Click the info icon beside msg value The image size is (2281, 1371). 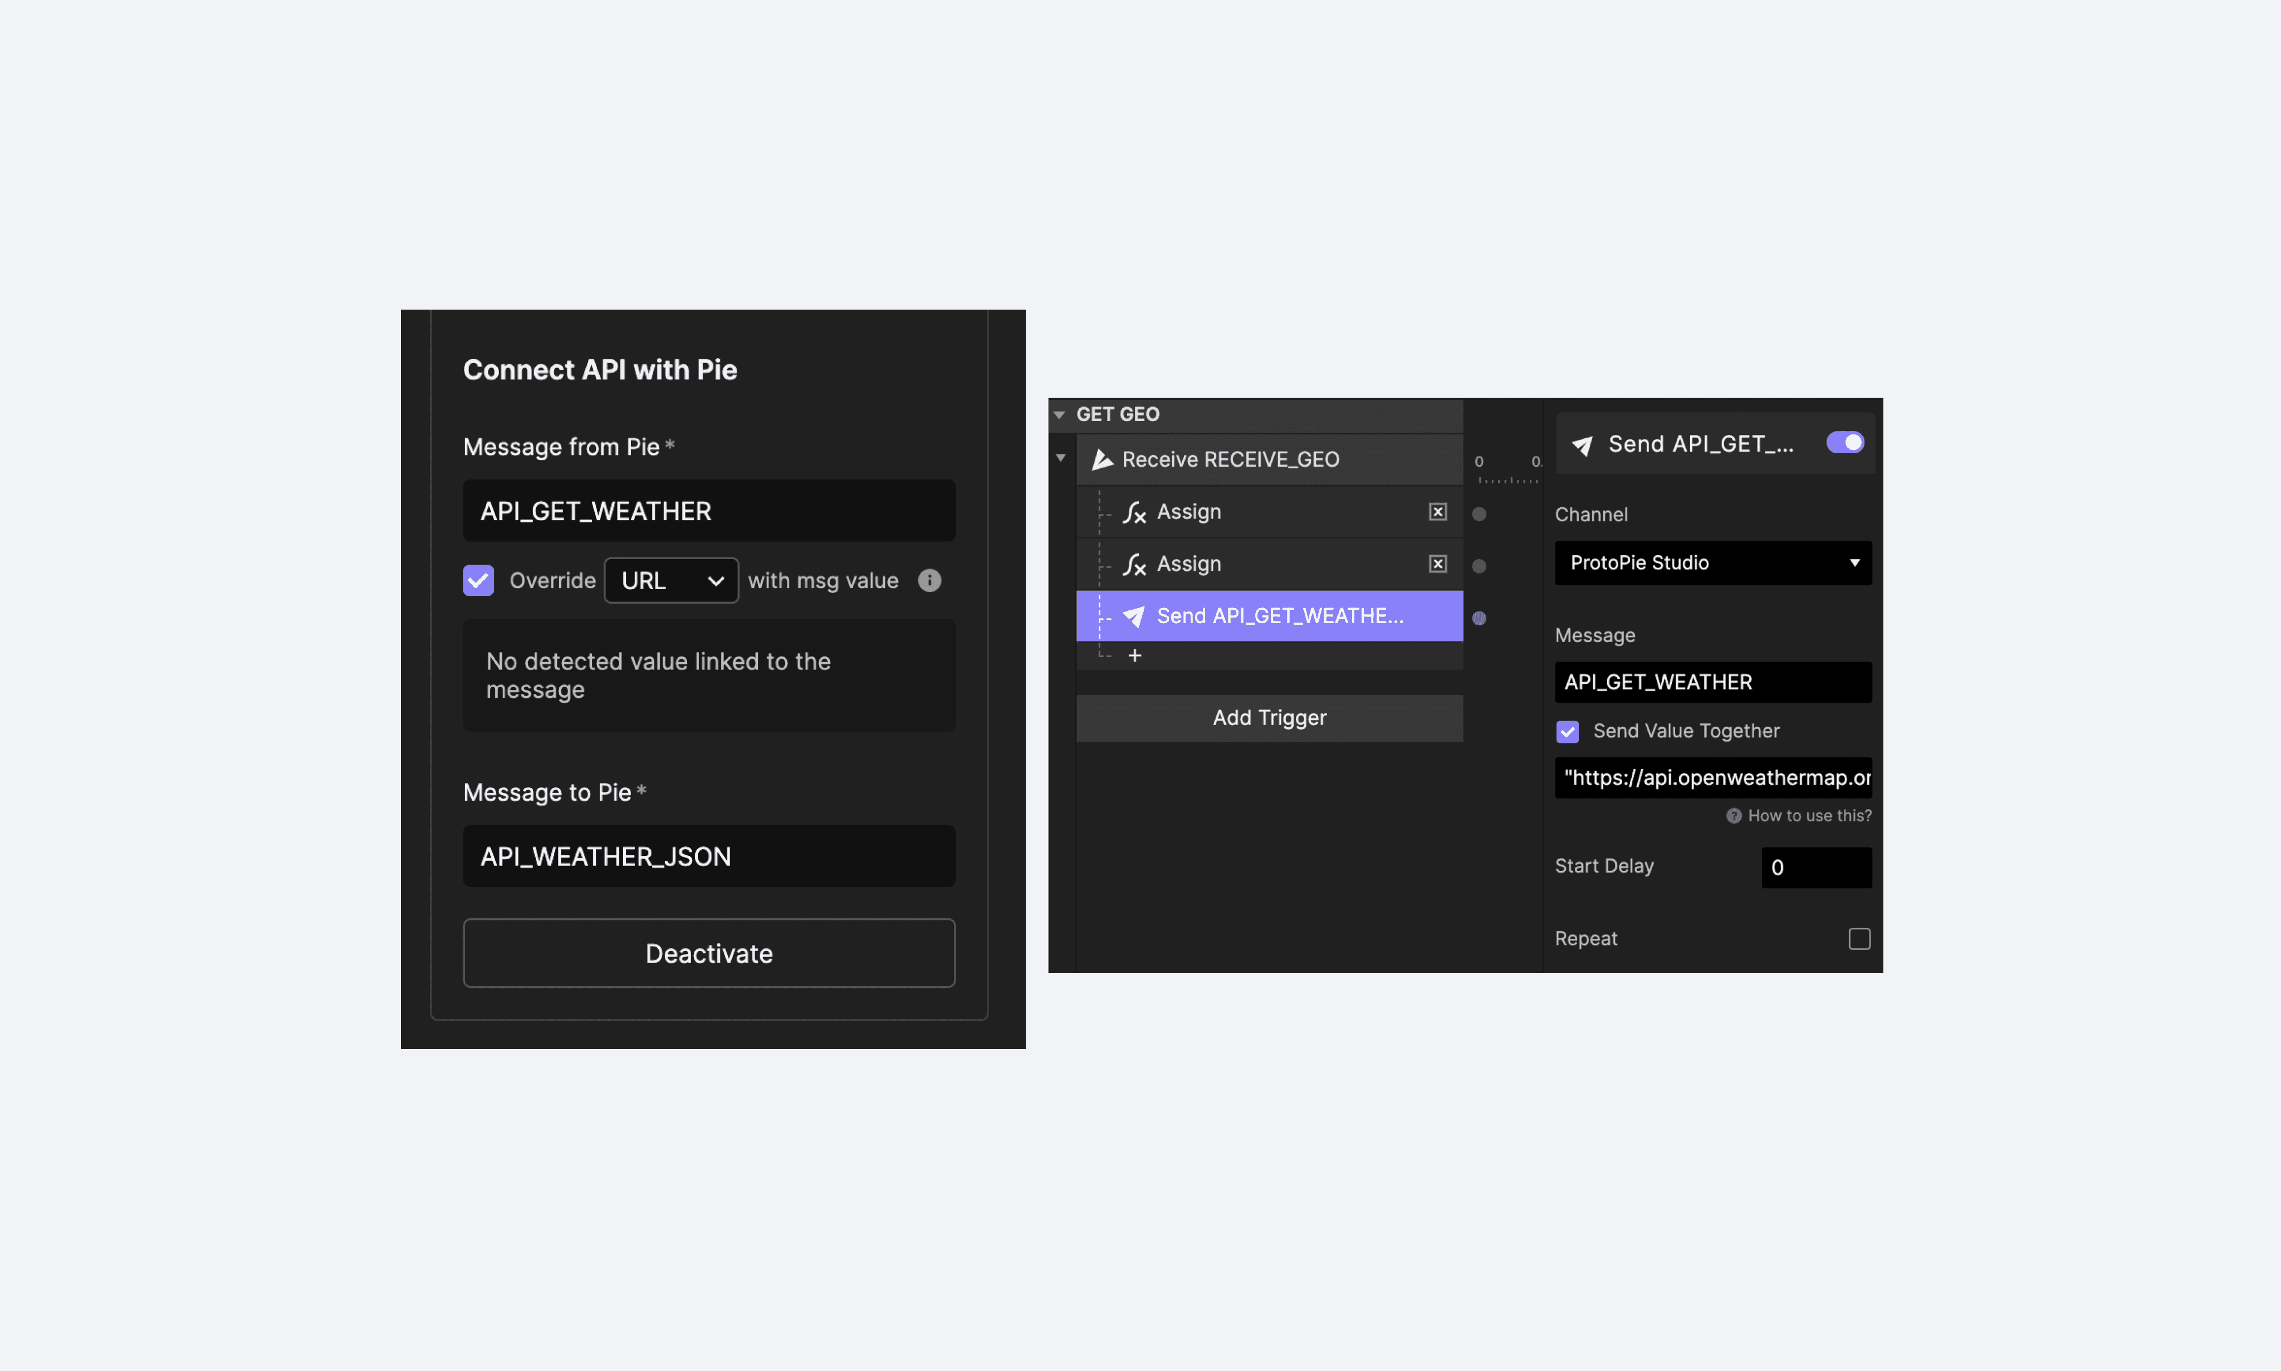(x=928, y=580)
